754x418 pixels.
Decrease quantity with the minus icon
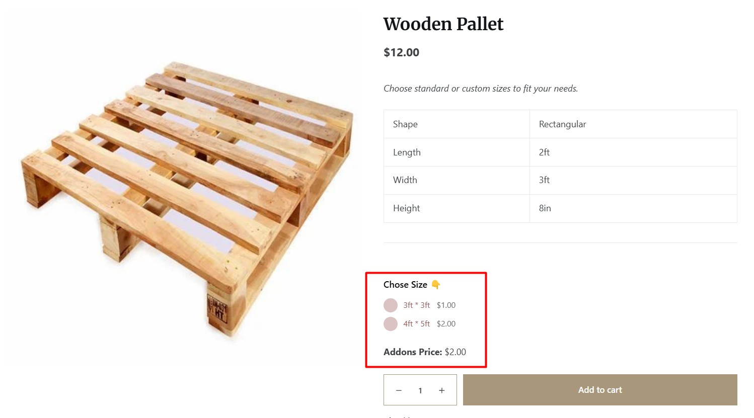[399, 390]
